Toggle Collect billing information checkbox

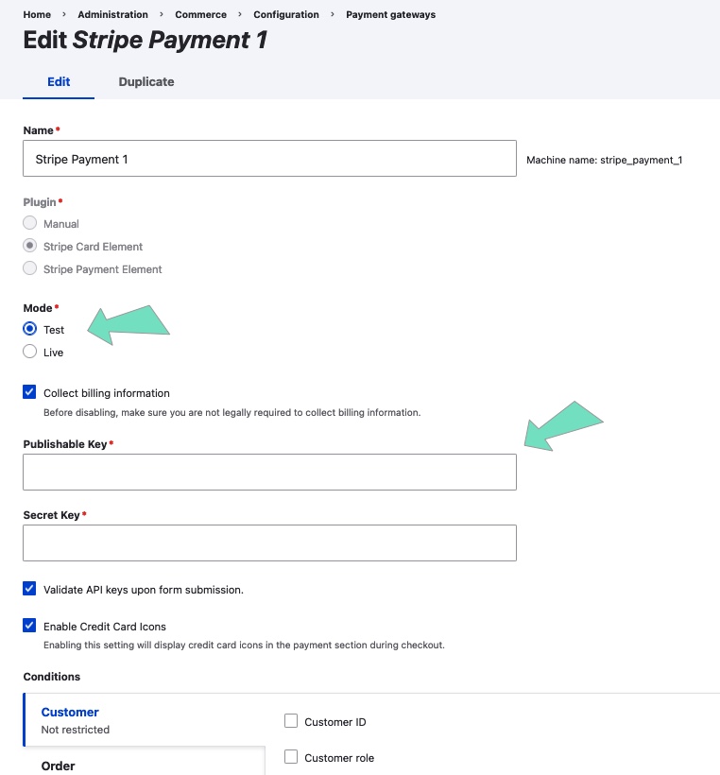point(29,392)
